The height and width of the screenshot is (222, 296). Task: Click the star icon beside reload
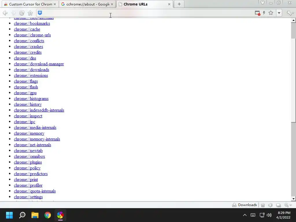pos(30,13)
